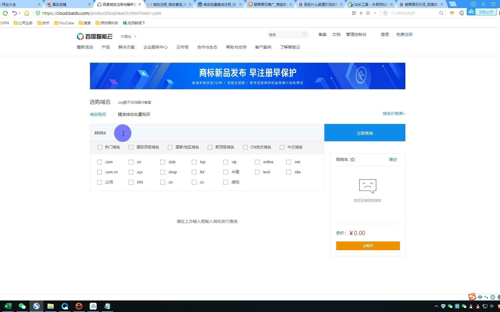Click the magnifier in browser search box
The height and width of the screenshot is (312, 500).
(x=441, y=13)
